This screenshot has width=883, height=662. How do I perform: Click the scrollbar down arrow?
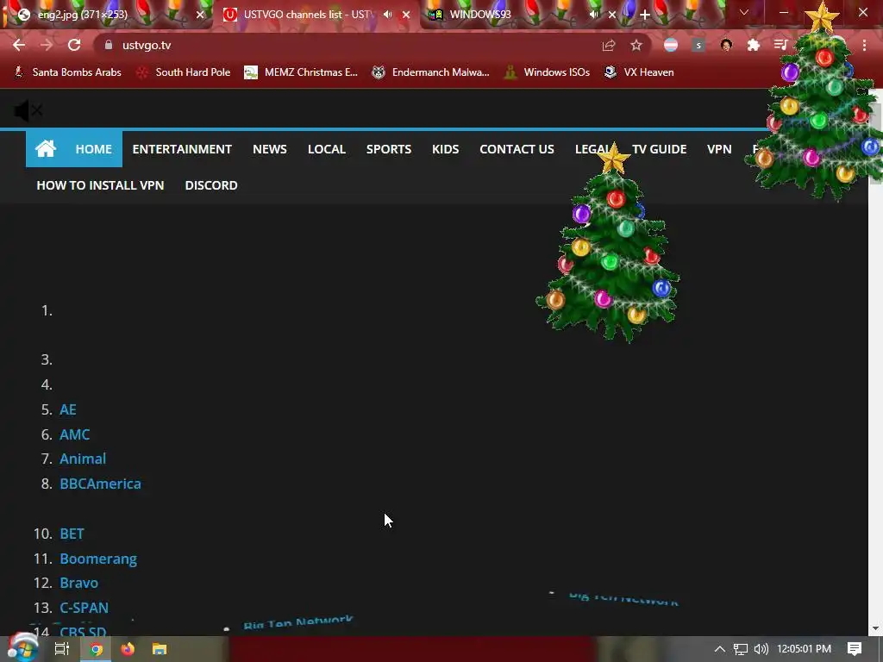point(876,628)
